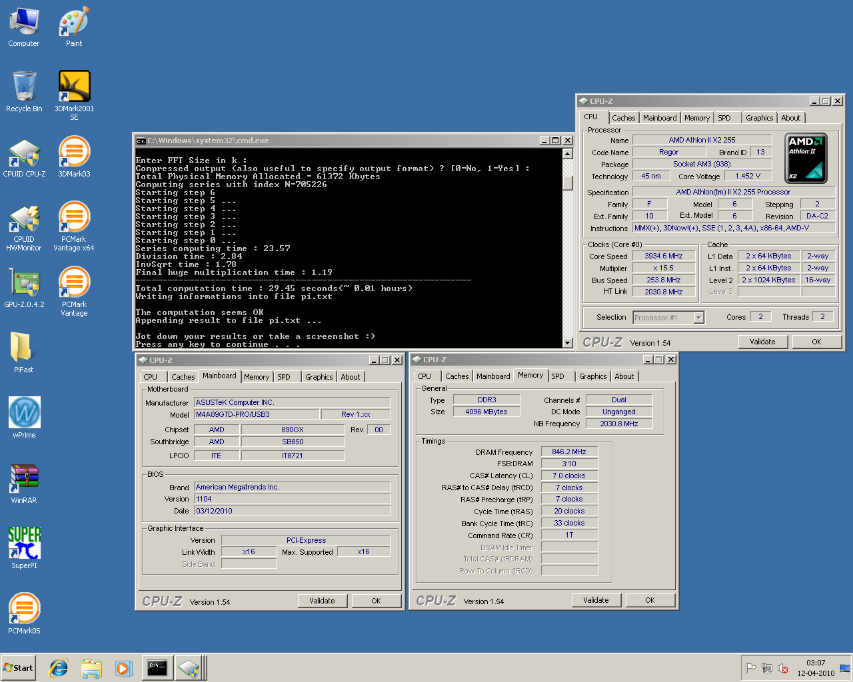This screenshot has width=853, height=682.
Task: Launch the 3DMark03 shortcut
Action: (74, 158)
